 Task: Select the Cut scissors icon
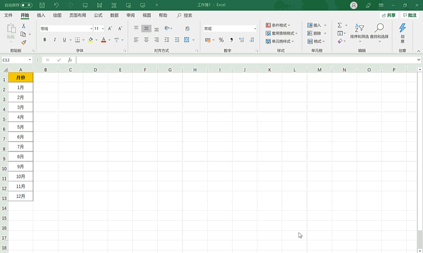pyautogui.click(x=23, y=26)
